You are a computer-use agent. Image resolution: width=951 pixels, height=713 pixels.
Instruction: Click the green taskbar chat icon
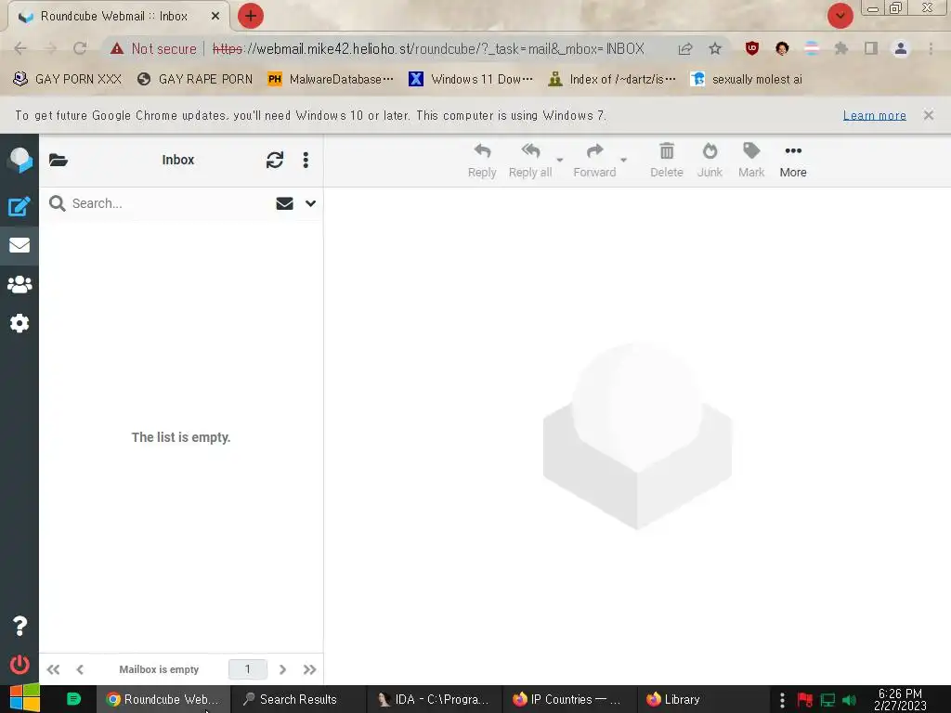coord(73,699)
